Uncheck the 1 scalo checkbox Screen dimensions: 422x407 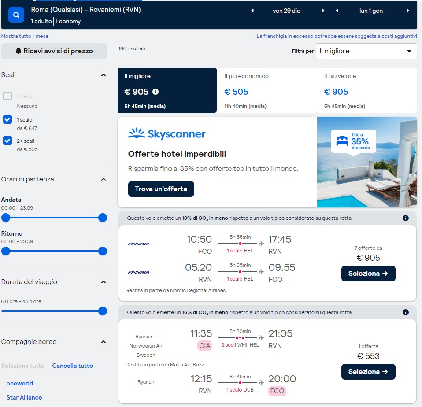click(x=7, y=119)
